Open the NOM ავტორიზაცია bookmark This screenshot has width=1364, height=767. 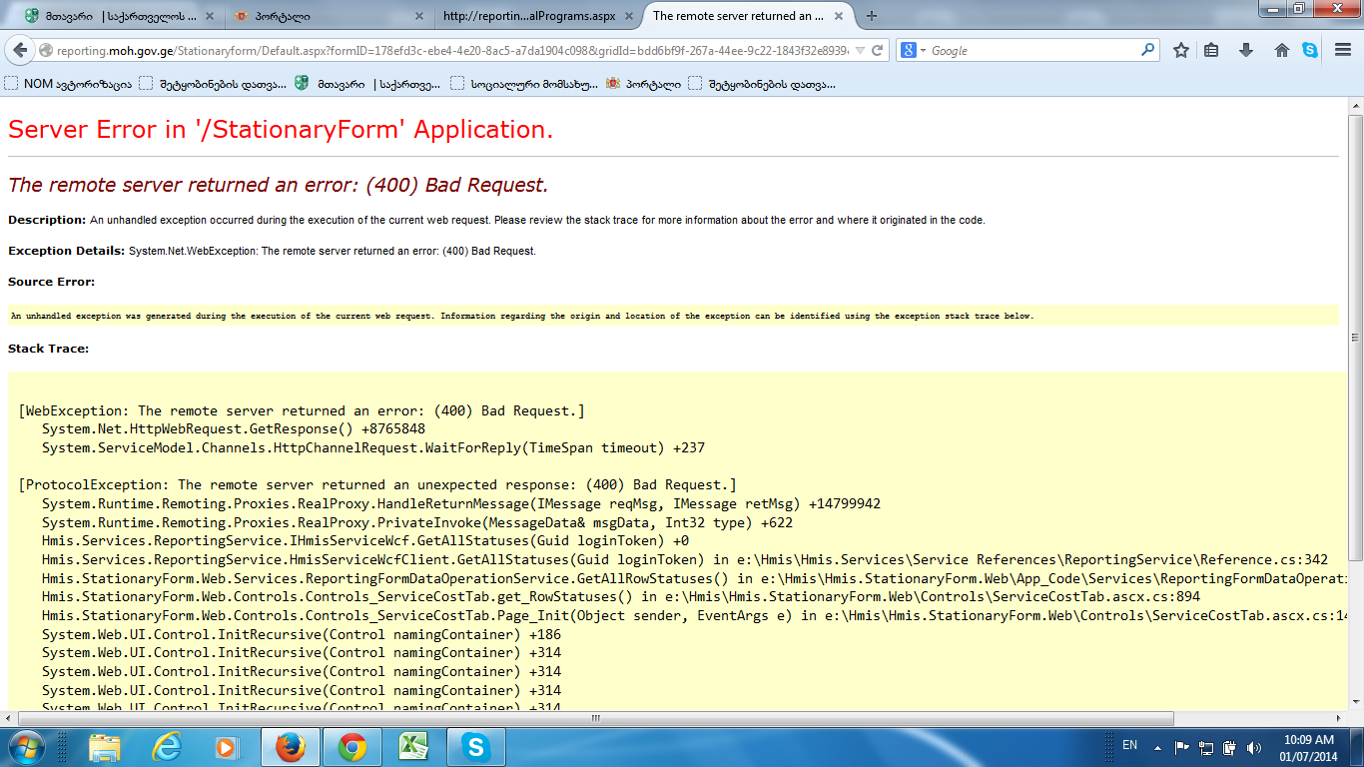tap(68, 84)
